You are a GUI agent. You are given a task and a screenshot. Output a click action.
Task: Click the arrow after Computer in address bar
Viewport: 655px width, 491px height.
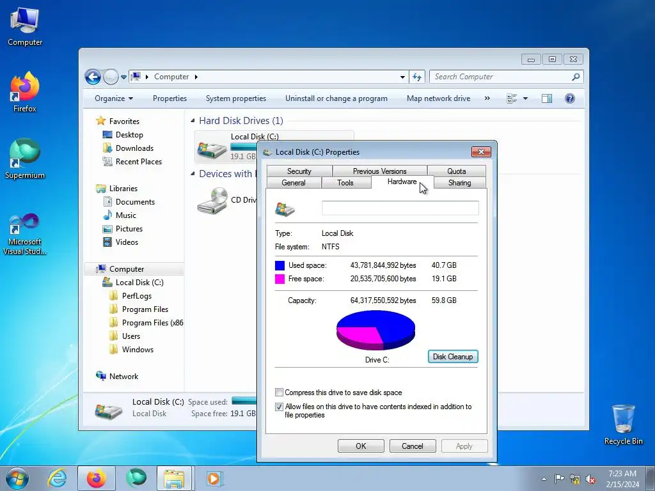(196, 77)
